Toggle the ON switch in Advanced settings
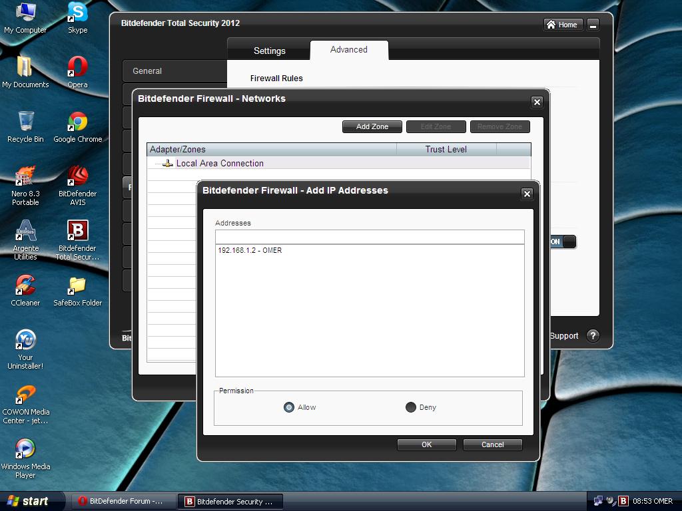This screenshot has height=511, width=682. pos(563,242)
